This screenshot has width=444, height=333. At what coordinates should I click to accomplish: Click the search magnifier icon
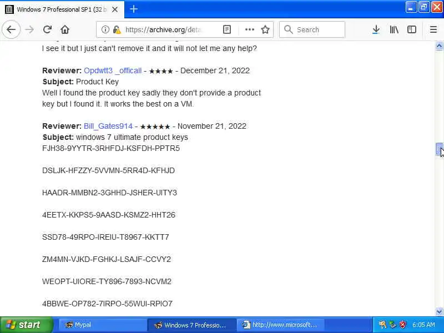288,29
